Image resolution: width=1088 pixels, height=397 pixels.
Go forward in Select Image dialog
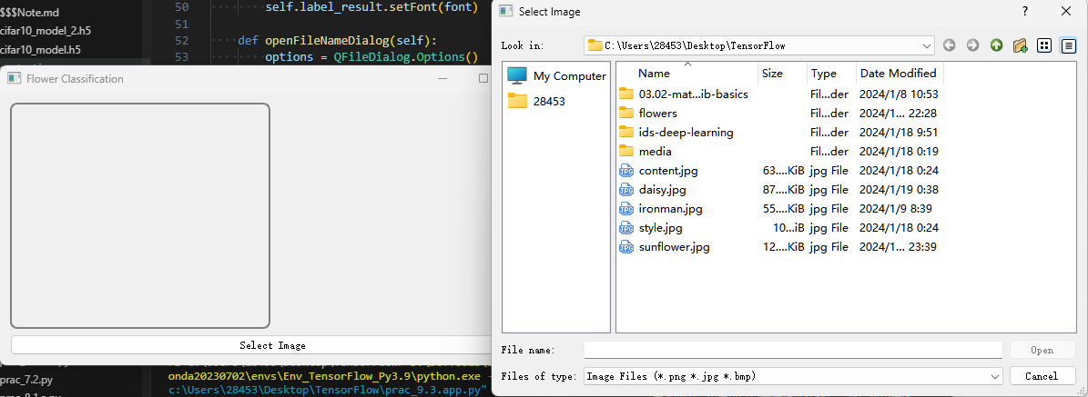coord(972,45)
